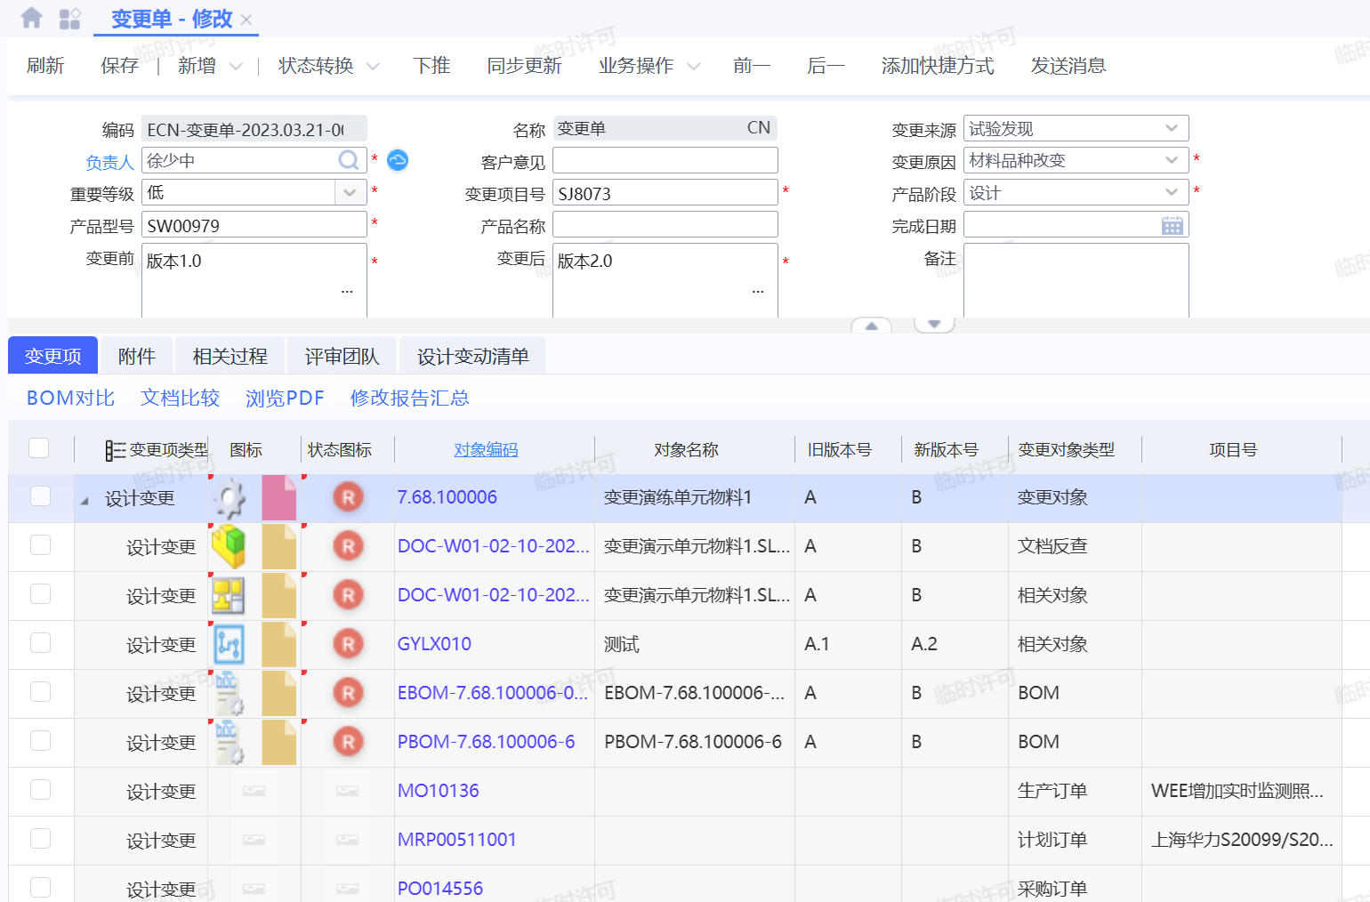Viewport: 1370px width, 902px height.
Task: Click the home icon
Action: coord(31,18)
